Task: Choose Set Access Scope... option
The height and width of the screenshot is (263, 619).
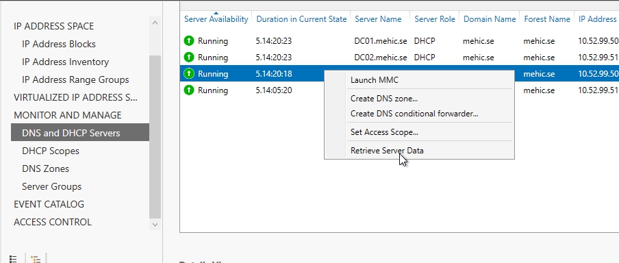Action: pos(384,132)
